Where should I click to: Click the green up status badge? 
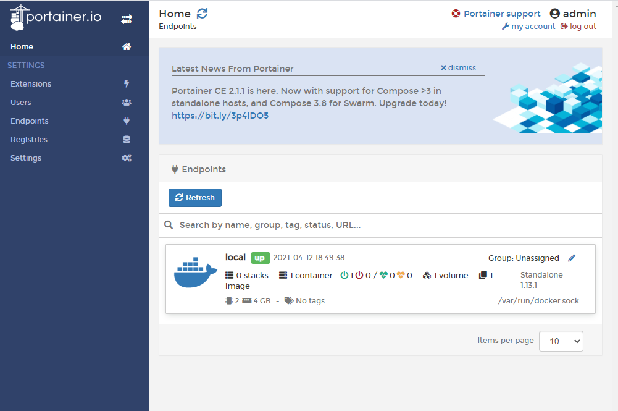(260, 258)
